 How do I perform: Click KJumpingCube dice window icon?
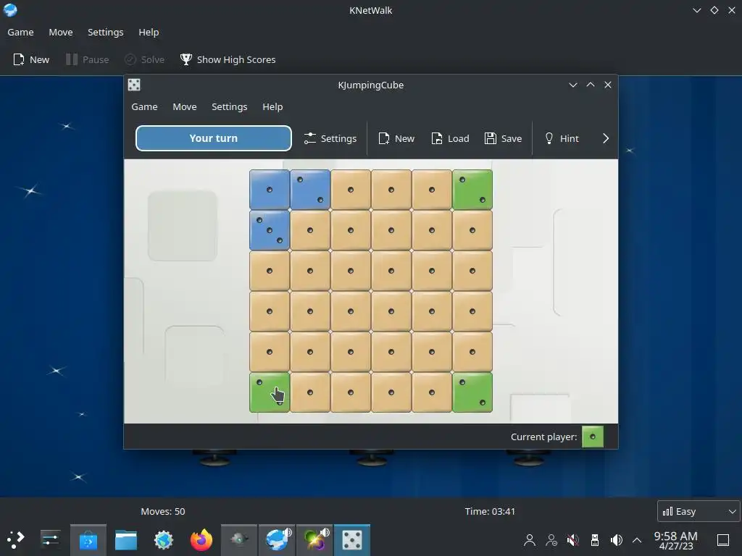point(134,85)
